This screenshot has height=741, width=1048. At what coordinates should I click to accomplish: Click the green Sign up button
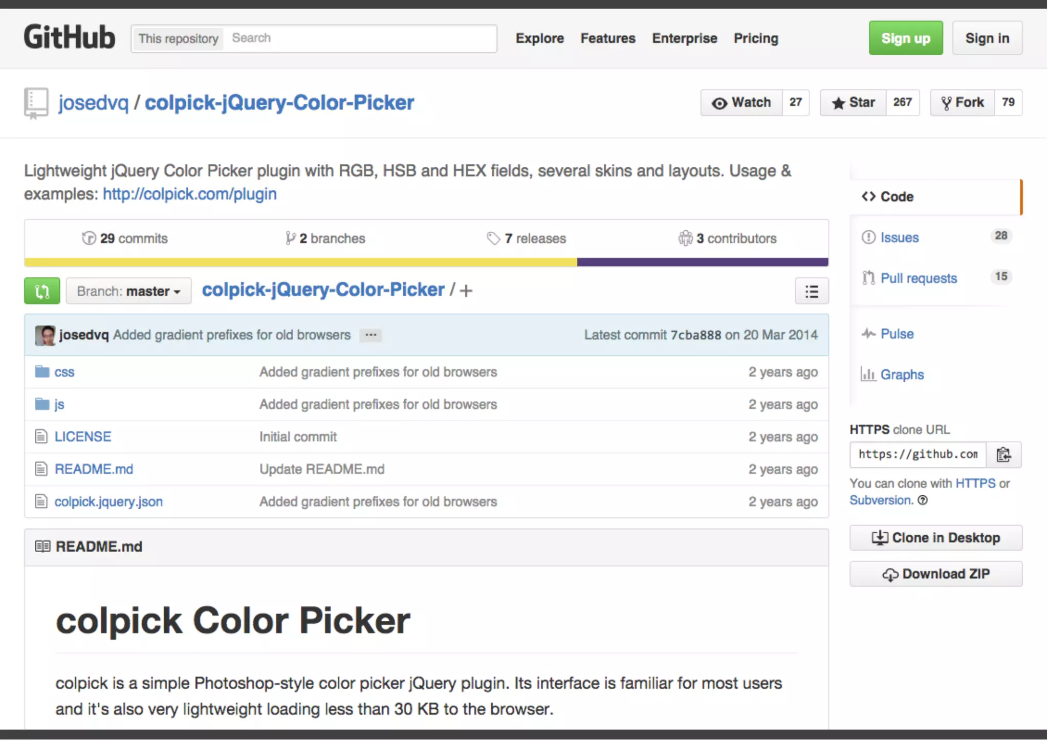(x=906, y=38)
